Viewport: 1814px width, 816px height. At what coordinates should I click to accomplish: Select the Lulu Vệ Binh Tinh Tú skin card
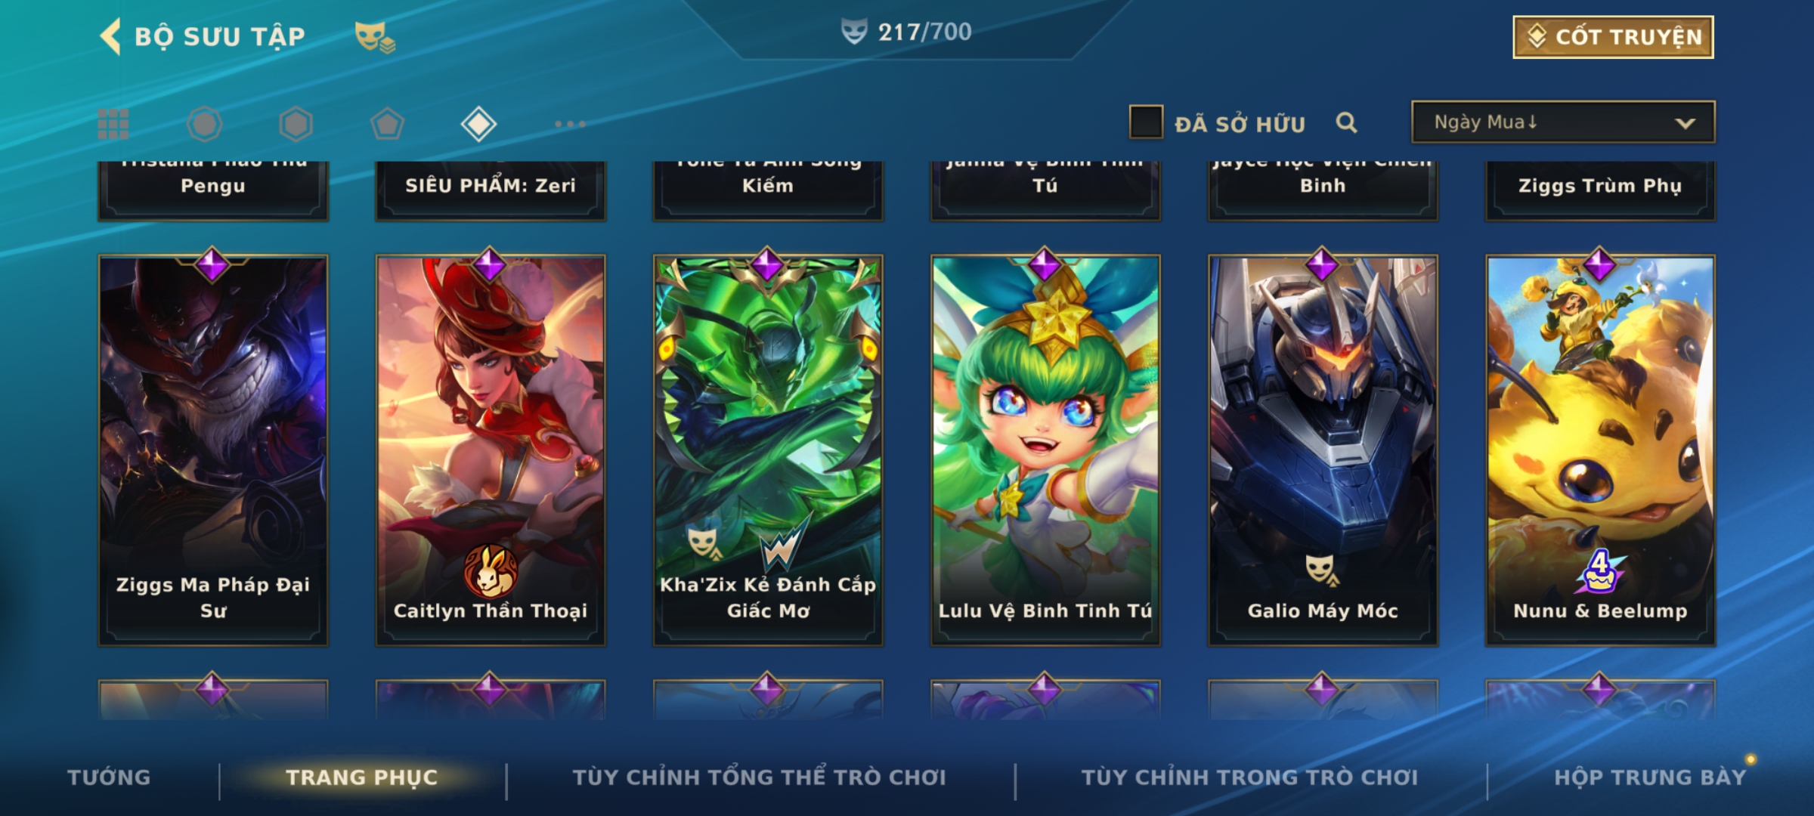tap(1045, 450)
